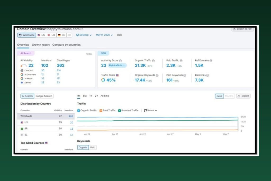This screenshot has height=181, width=271.
Task: Set traffic range to 6M
Action: (85, 96)
